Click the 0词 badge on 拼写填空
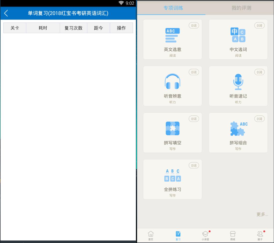274x243 pixels. click(x=194, y=119)
